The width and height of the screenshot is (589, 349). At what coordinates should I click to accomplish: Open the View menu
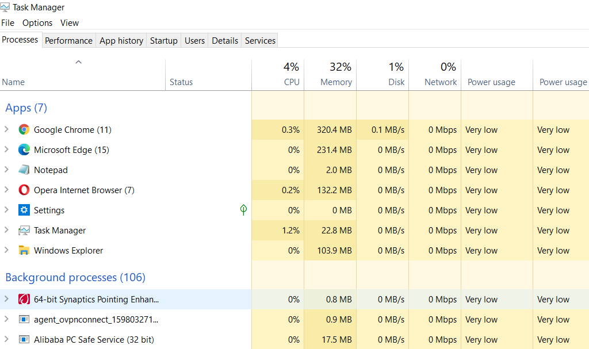click(x=70, y=23)
